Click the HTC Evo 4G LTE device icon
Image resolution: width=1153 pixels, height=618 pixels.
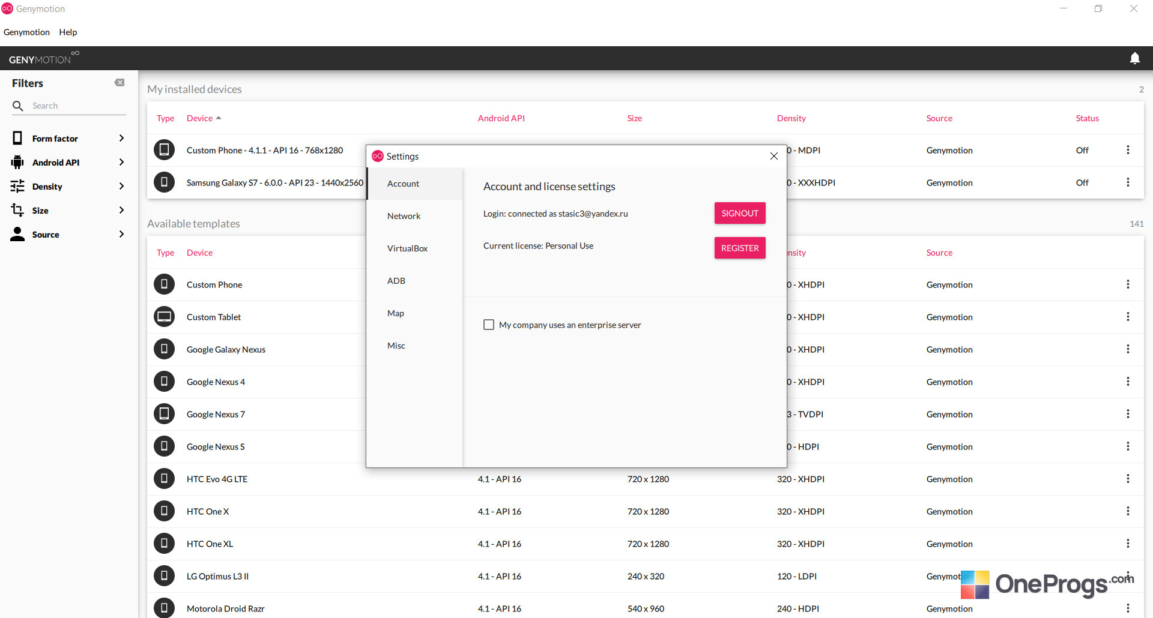pyautogui.click(x=164, y=478)
